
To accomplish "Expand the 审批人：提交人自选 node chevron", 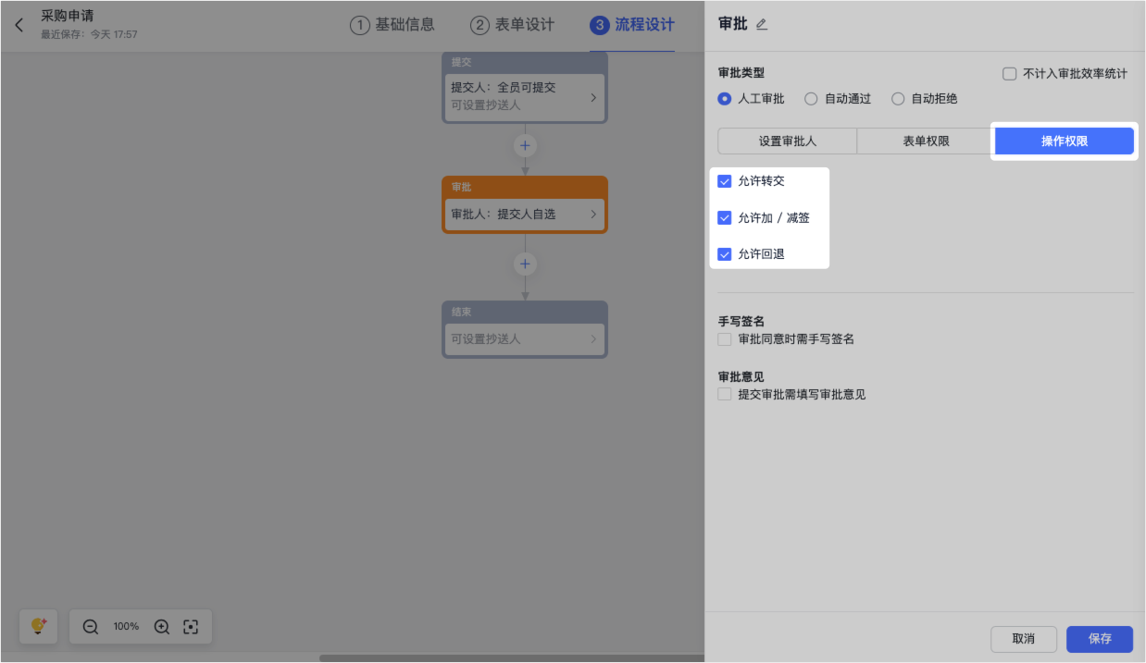I will click(593, 215).
